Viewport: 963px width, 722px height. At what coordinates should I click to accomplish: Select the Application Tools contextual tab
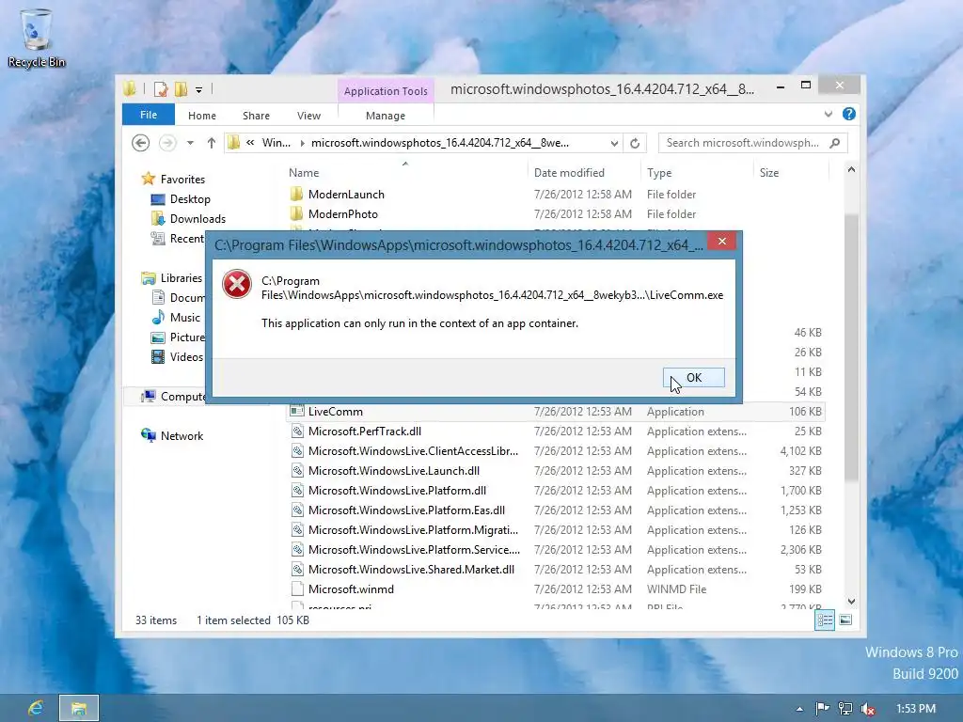pyautogui.click(x=386, y=91)
